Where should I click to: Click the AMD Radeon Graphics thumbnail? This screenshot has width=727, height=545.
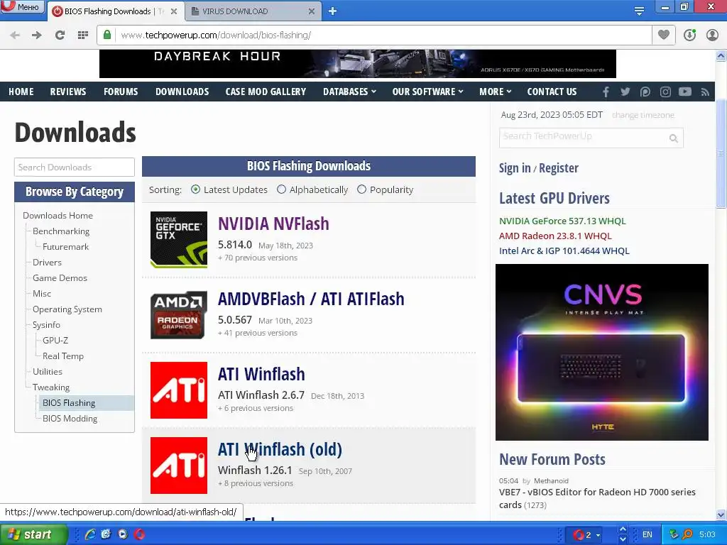click(x=179, y=315)
